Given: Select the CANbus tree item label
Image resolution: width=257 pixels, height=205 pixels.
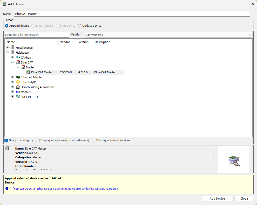Looking at the screenshot, I should (26, 58).
